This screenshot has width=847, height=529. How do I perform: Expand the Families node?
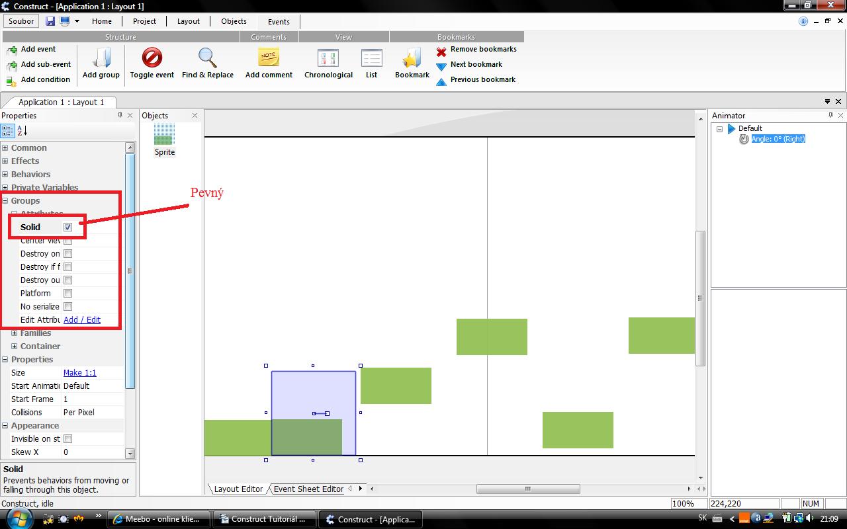tap(15, 333)
